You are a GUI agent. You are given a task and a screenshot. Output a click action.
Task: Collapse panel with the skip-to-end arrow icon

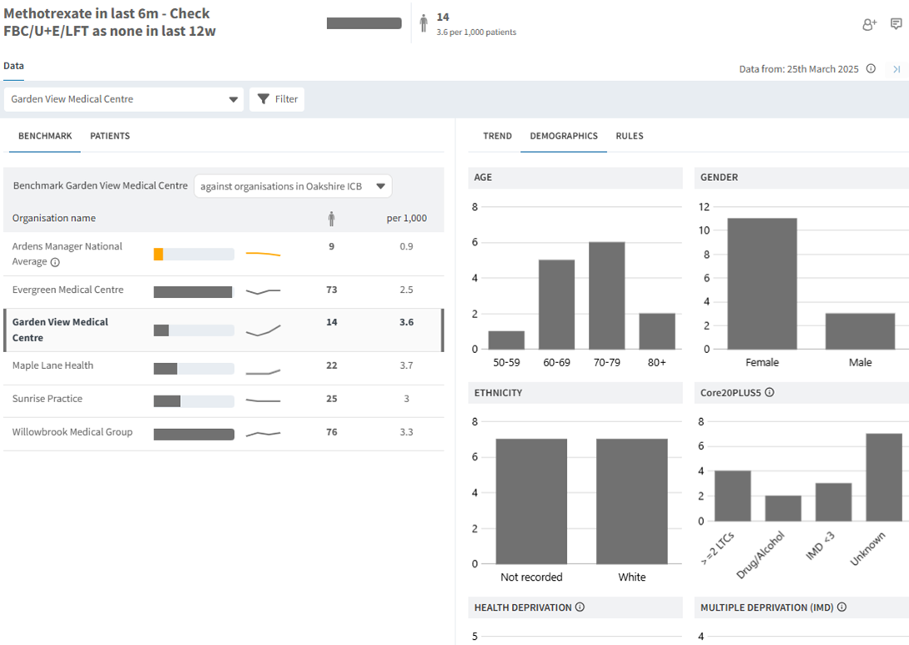(896, 69)
